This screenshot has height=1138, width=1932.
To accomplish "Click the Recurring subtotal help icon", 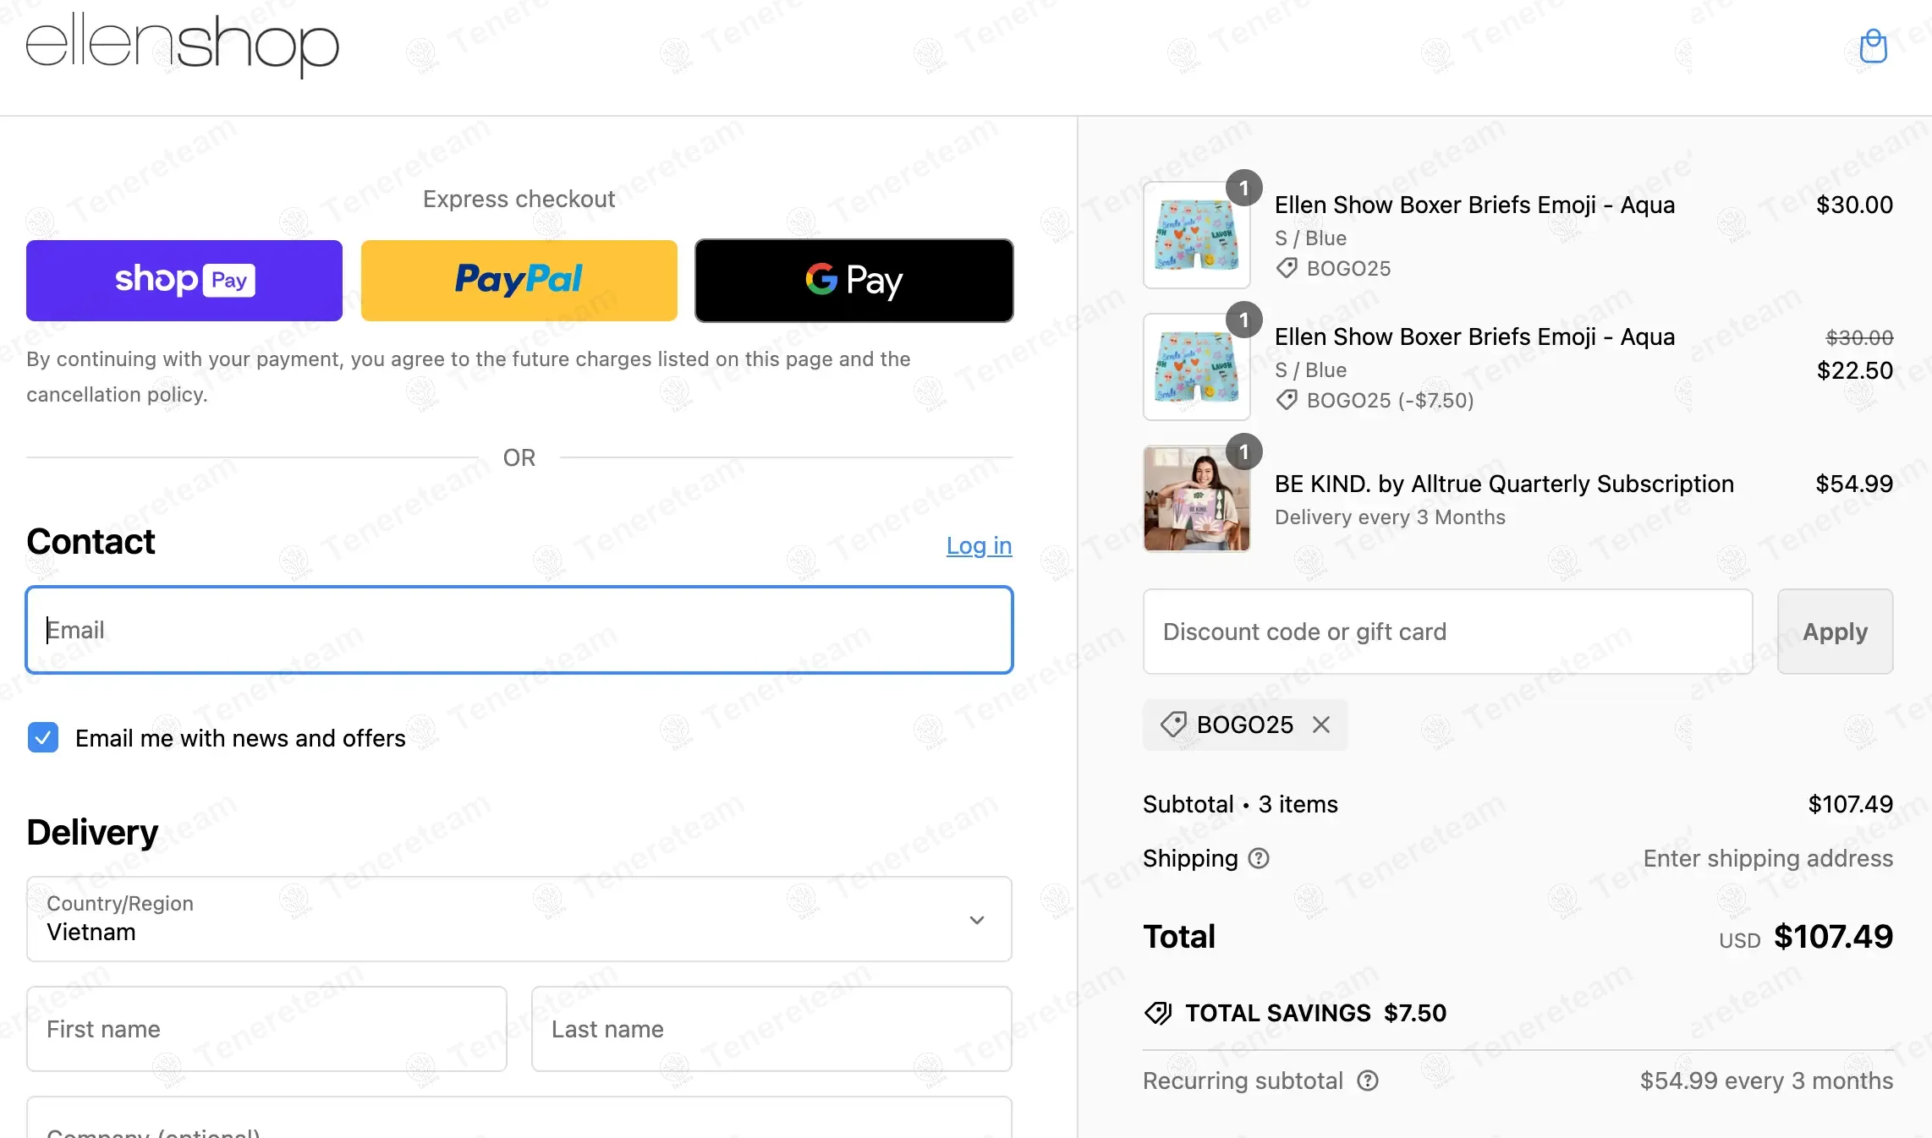I will point(1368,1081).
